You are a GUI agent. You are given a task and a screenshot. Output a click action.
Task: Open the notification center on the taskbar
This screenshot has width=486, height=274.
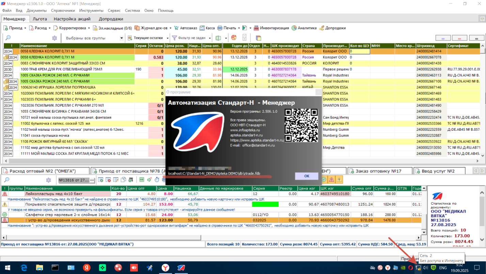(477, 268)
